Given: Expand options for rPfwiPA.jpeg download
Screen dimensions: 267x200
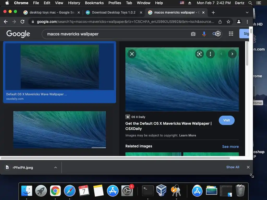Looking at the screenshot, I should [56, 167].
